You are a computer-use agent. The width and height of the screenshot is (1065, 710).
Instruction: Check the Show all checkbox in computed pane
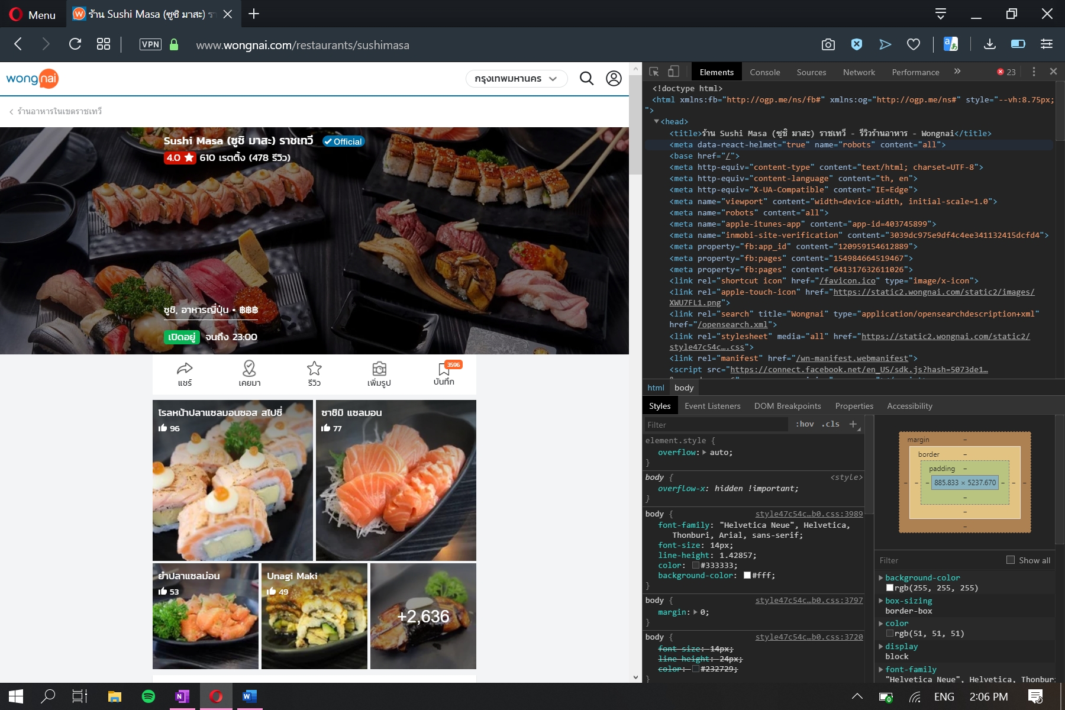[1011, 560]
